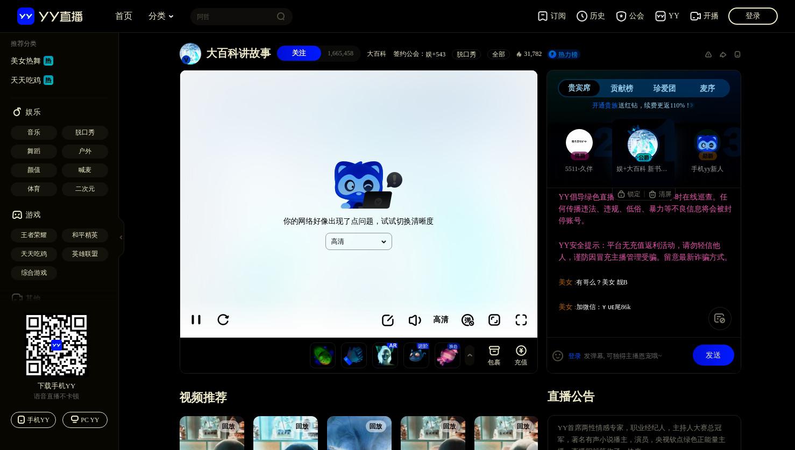The image size is (795, 450).
Task: Click 登录 link in chat input
Action: [574, 356]
